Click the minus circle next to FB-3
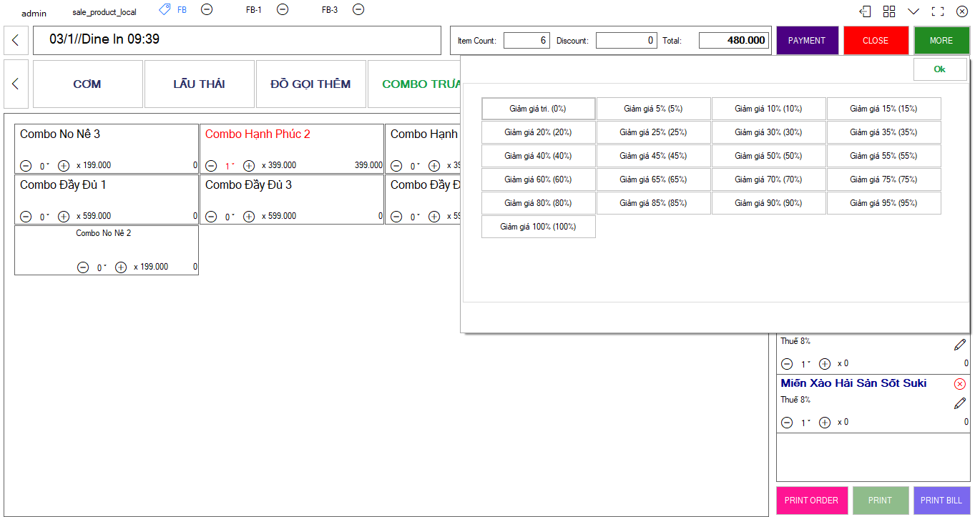975x517 pixels. (358, 9)
